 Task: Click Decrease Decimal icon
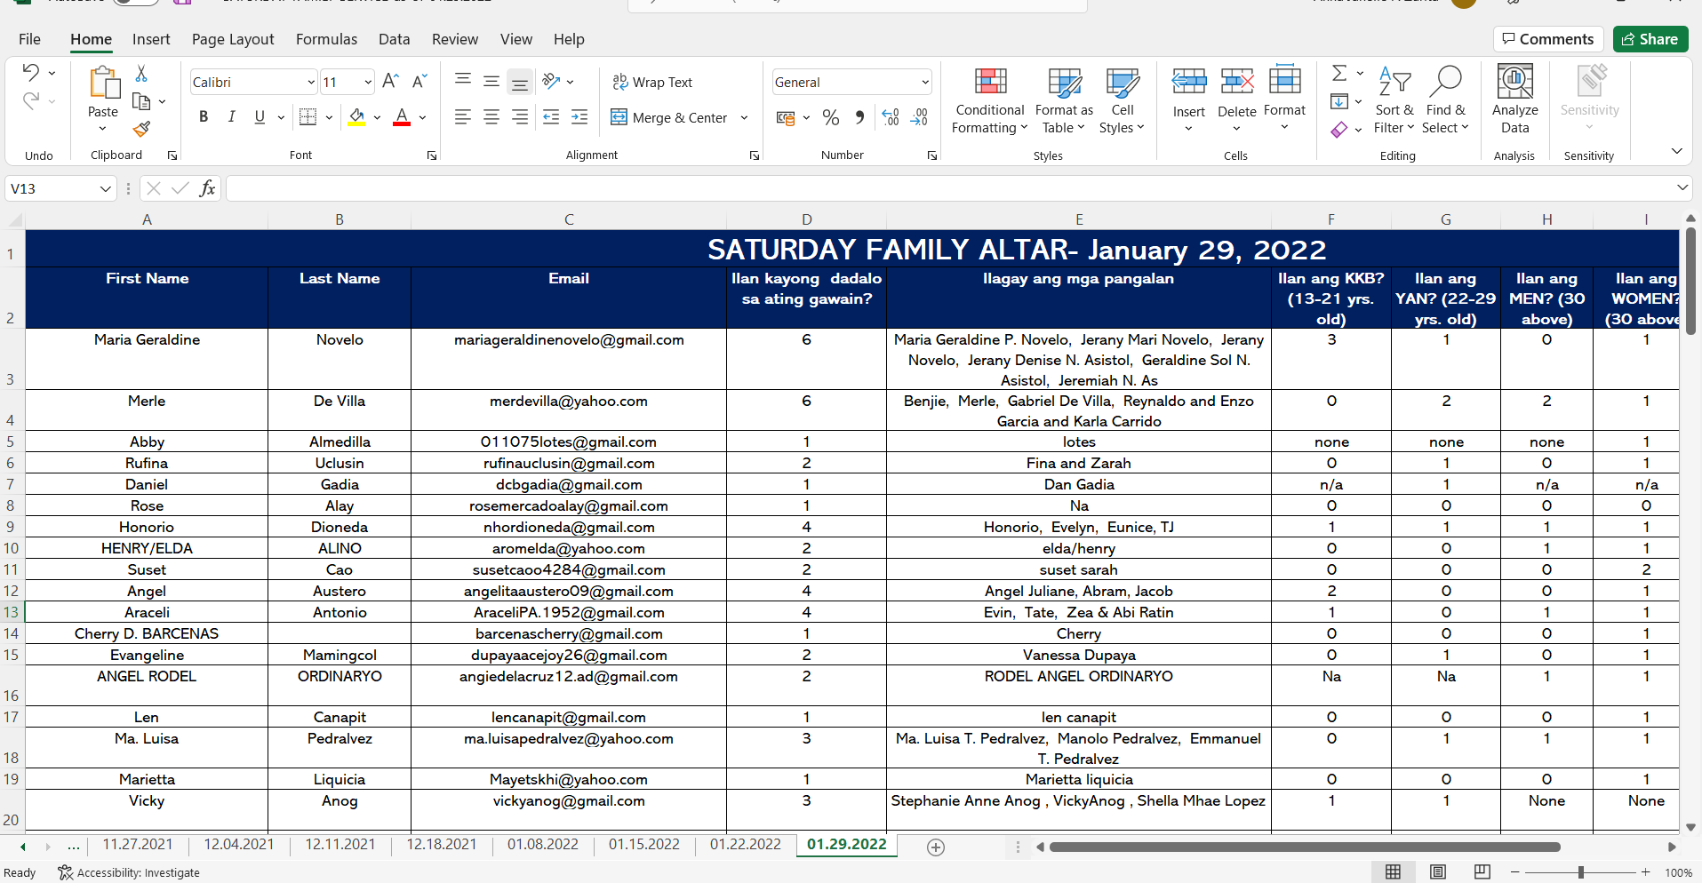(920, 117)
